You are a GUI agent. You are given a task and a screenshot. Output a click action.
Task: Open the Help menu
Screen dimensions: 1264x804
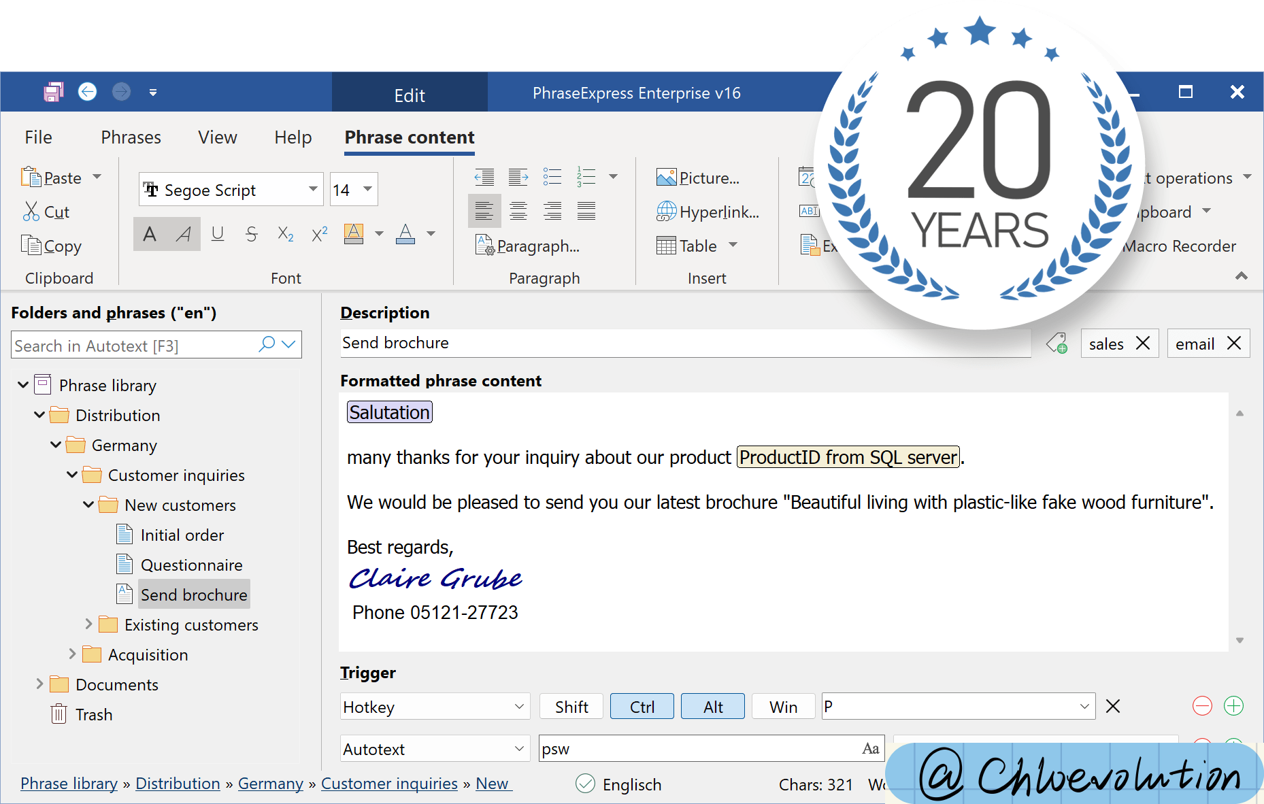(293, 137)
